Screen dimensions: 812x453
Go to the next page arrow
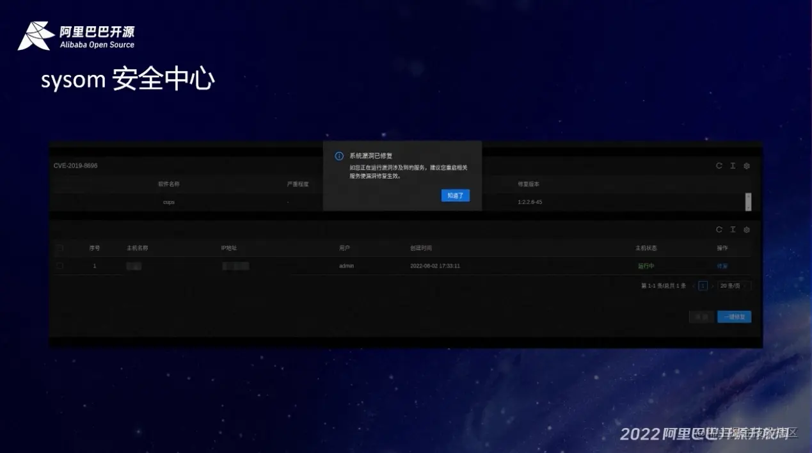[x=712, y=286]
